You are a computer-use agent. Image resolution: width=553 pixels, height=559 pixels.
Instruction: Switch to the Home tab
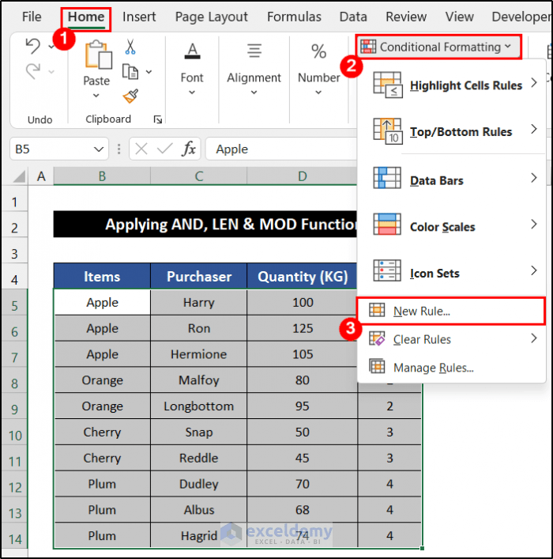tap(86, 17)
